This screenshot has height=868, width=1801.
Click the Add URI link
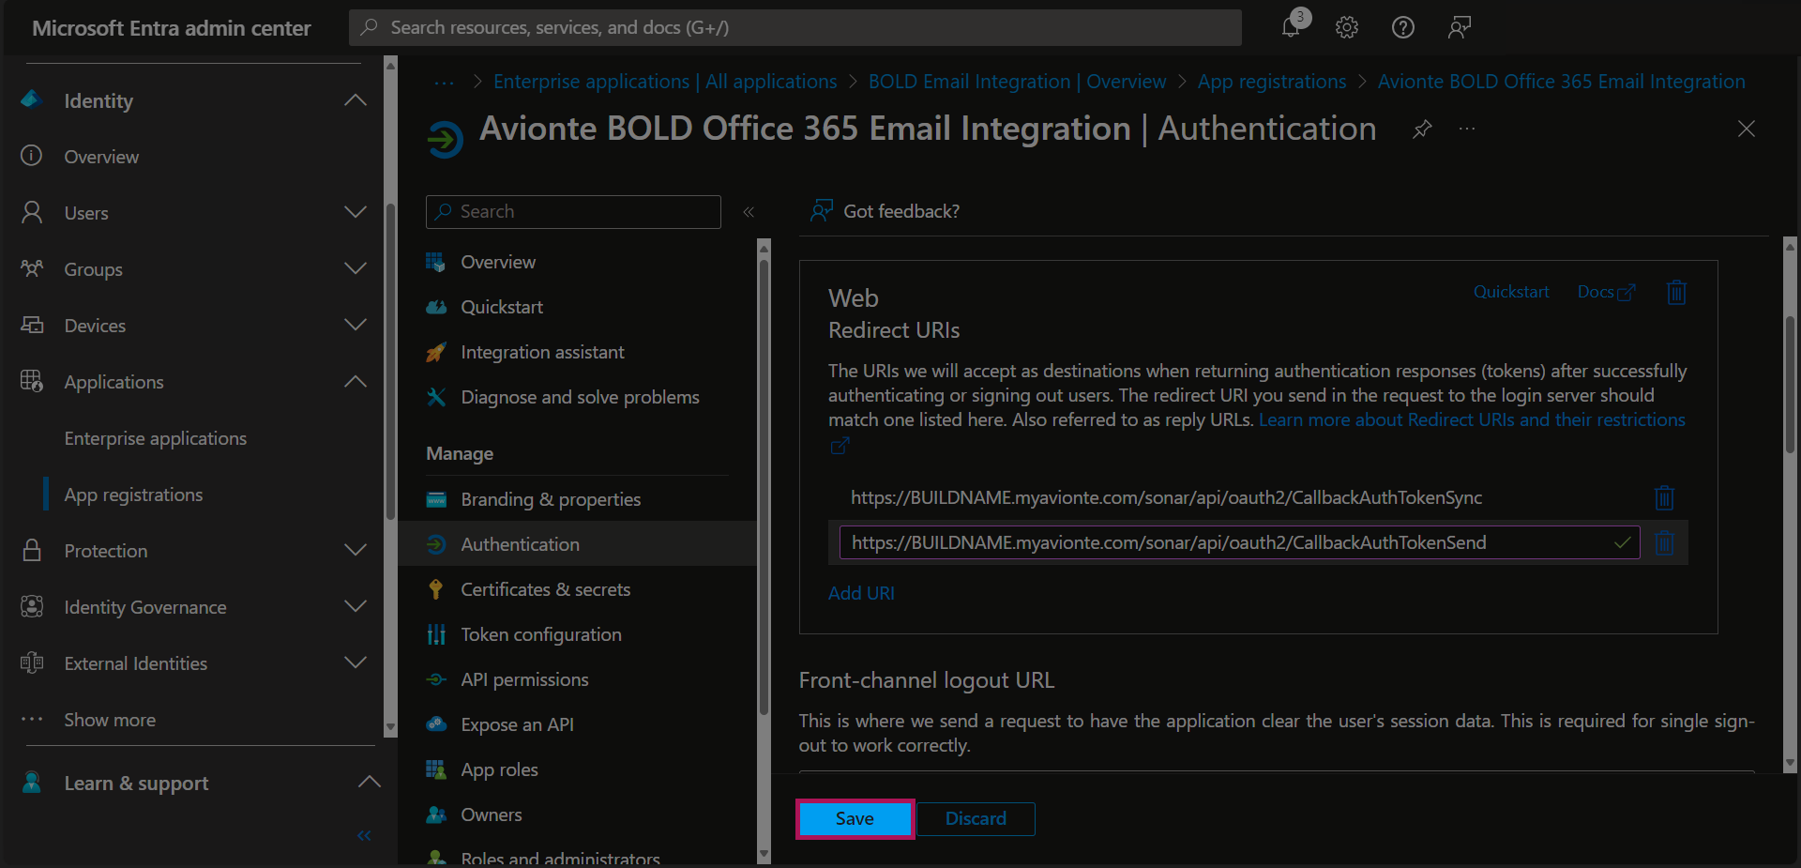click(861, 593)
